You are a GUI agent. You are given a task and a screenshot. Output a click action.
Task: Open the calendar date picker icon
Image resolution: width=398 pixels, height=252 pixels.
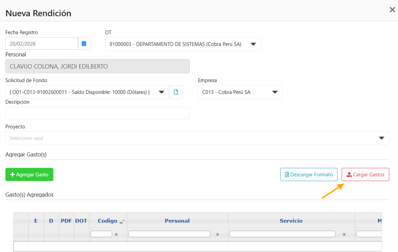(x=84, y=44)
